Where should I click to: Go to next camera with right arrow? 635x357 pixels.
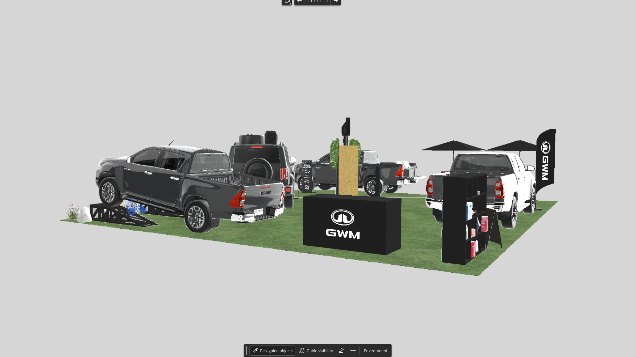(x=336, y=2)
